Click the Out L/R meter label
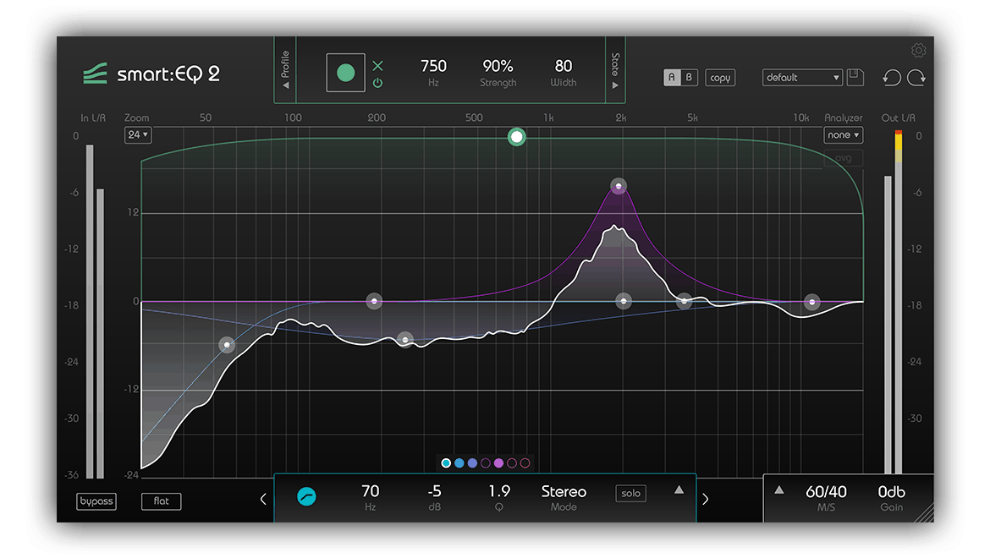This screenshot has height=558, width=990. [x=899, y=118]
